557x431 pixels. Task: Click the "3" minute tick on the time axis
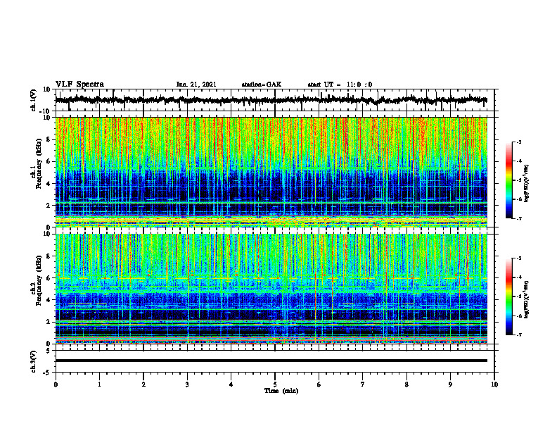[187, 385]
